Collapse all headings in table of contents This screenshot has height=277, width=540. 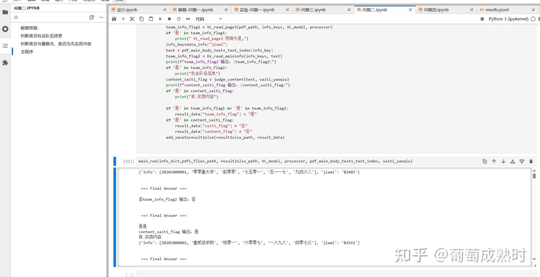pos(91,17)
